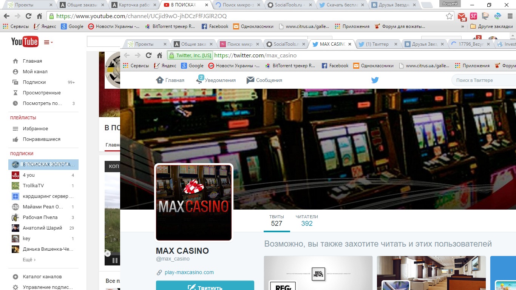Open Яндекс bookmark in the YouTube window
516x290 pixels.
(45, 26)
